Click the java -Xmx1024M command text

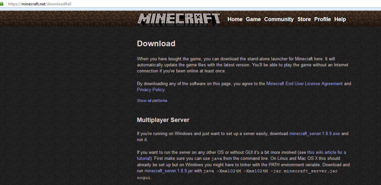click(x=270, y=171)
